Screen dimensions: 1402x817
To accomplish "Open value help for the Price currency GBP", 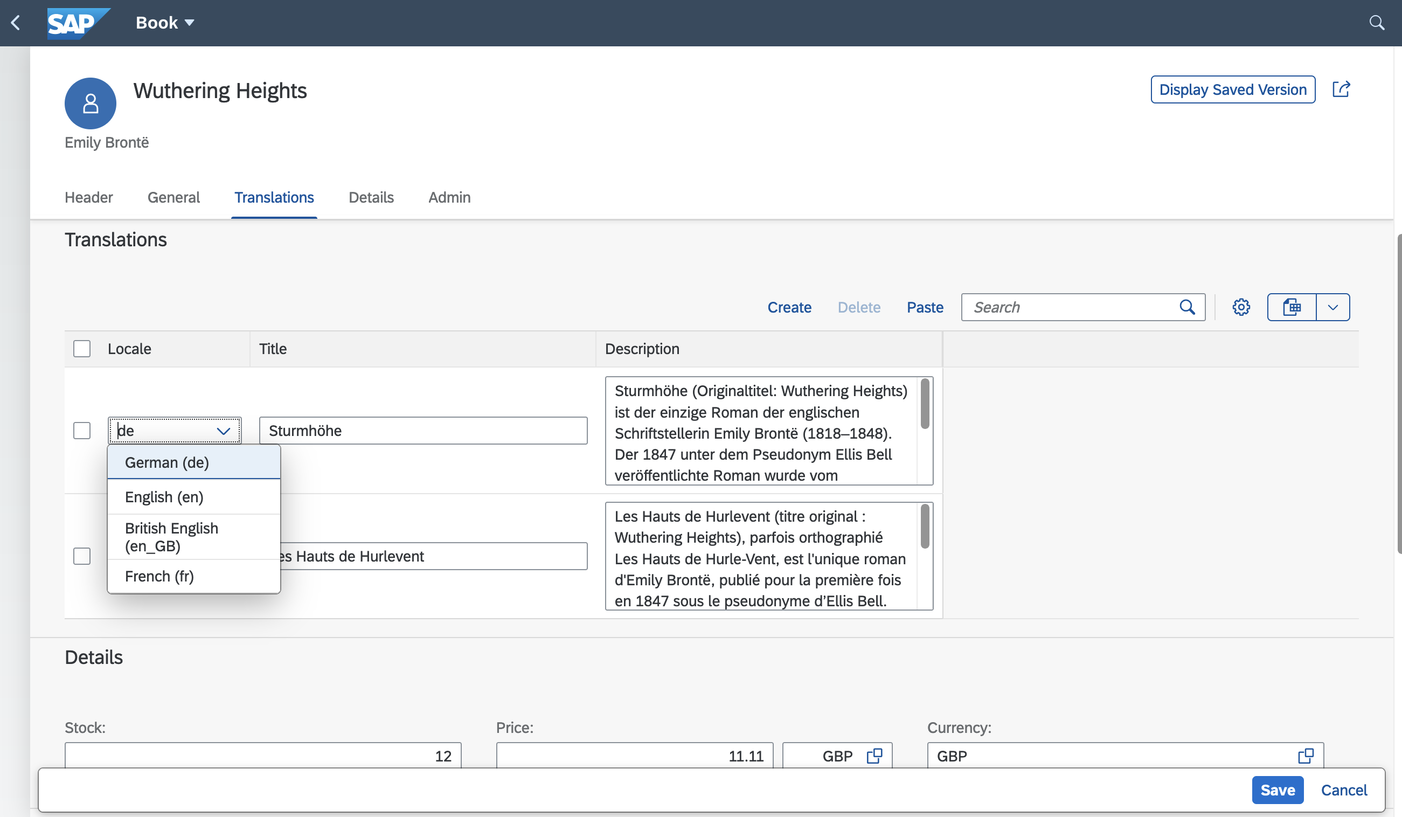I will click(874, 756).
